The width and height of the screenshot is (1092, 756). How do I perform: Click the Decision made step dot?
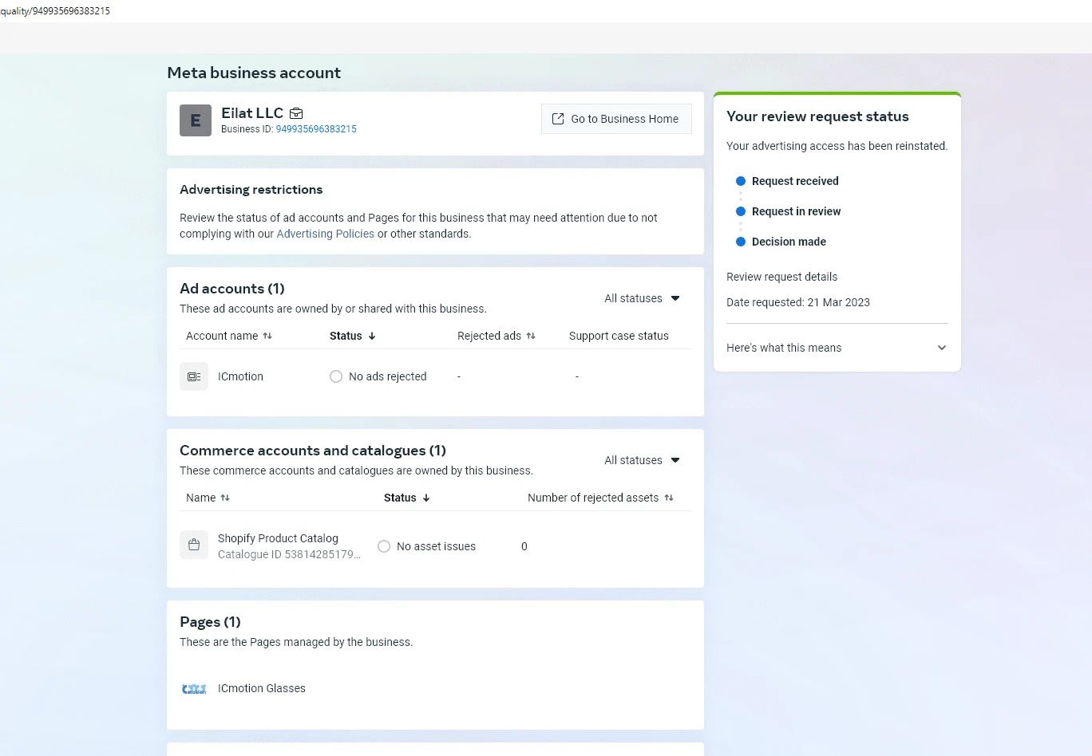pyautogui.click(x=741, y=242)
